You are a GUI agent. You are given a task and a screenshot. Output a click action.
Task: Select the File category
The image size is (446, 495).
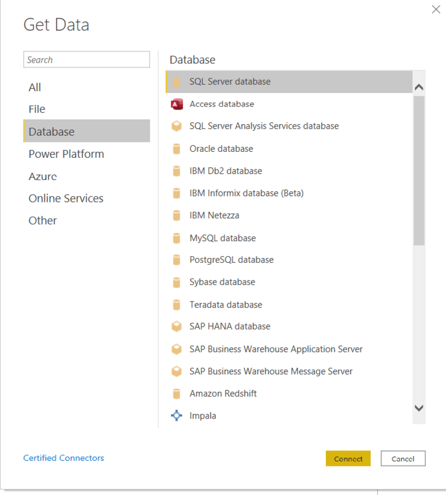pyautogui.click(x=86, y=109)
